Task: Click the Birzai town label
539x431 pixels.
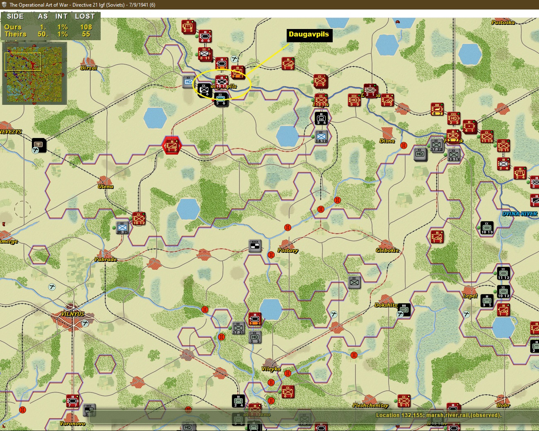Action: [89, 68]
